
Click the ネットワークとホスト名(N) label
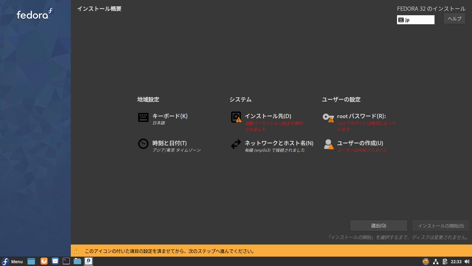pos(279,143)
